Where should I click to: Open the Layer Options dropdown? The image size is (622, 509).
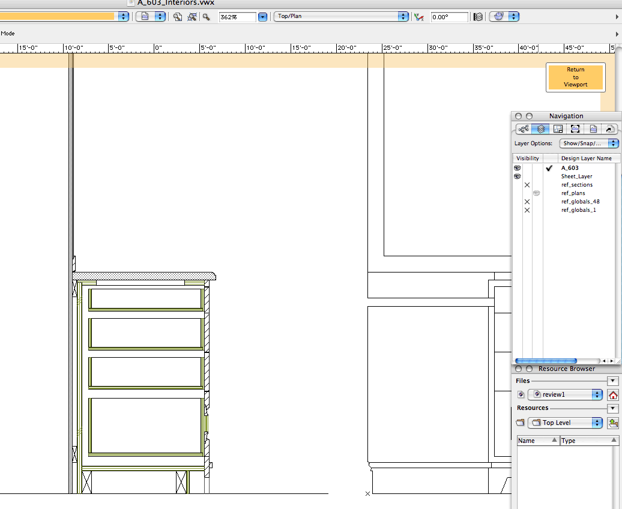[x=589, y=143]
